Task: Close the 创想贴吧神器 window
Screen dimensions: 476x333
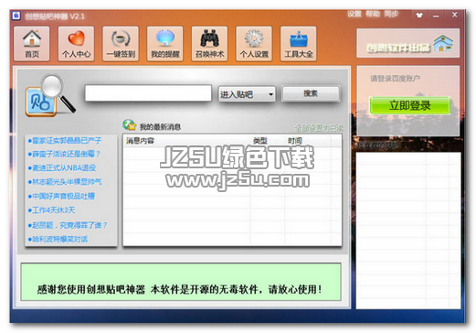Action: (x=455, y=15)
